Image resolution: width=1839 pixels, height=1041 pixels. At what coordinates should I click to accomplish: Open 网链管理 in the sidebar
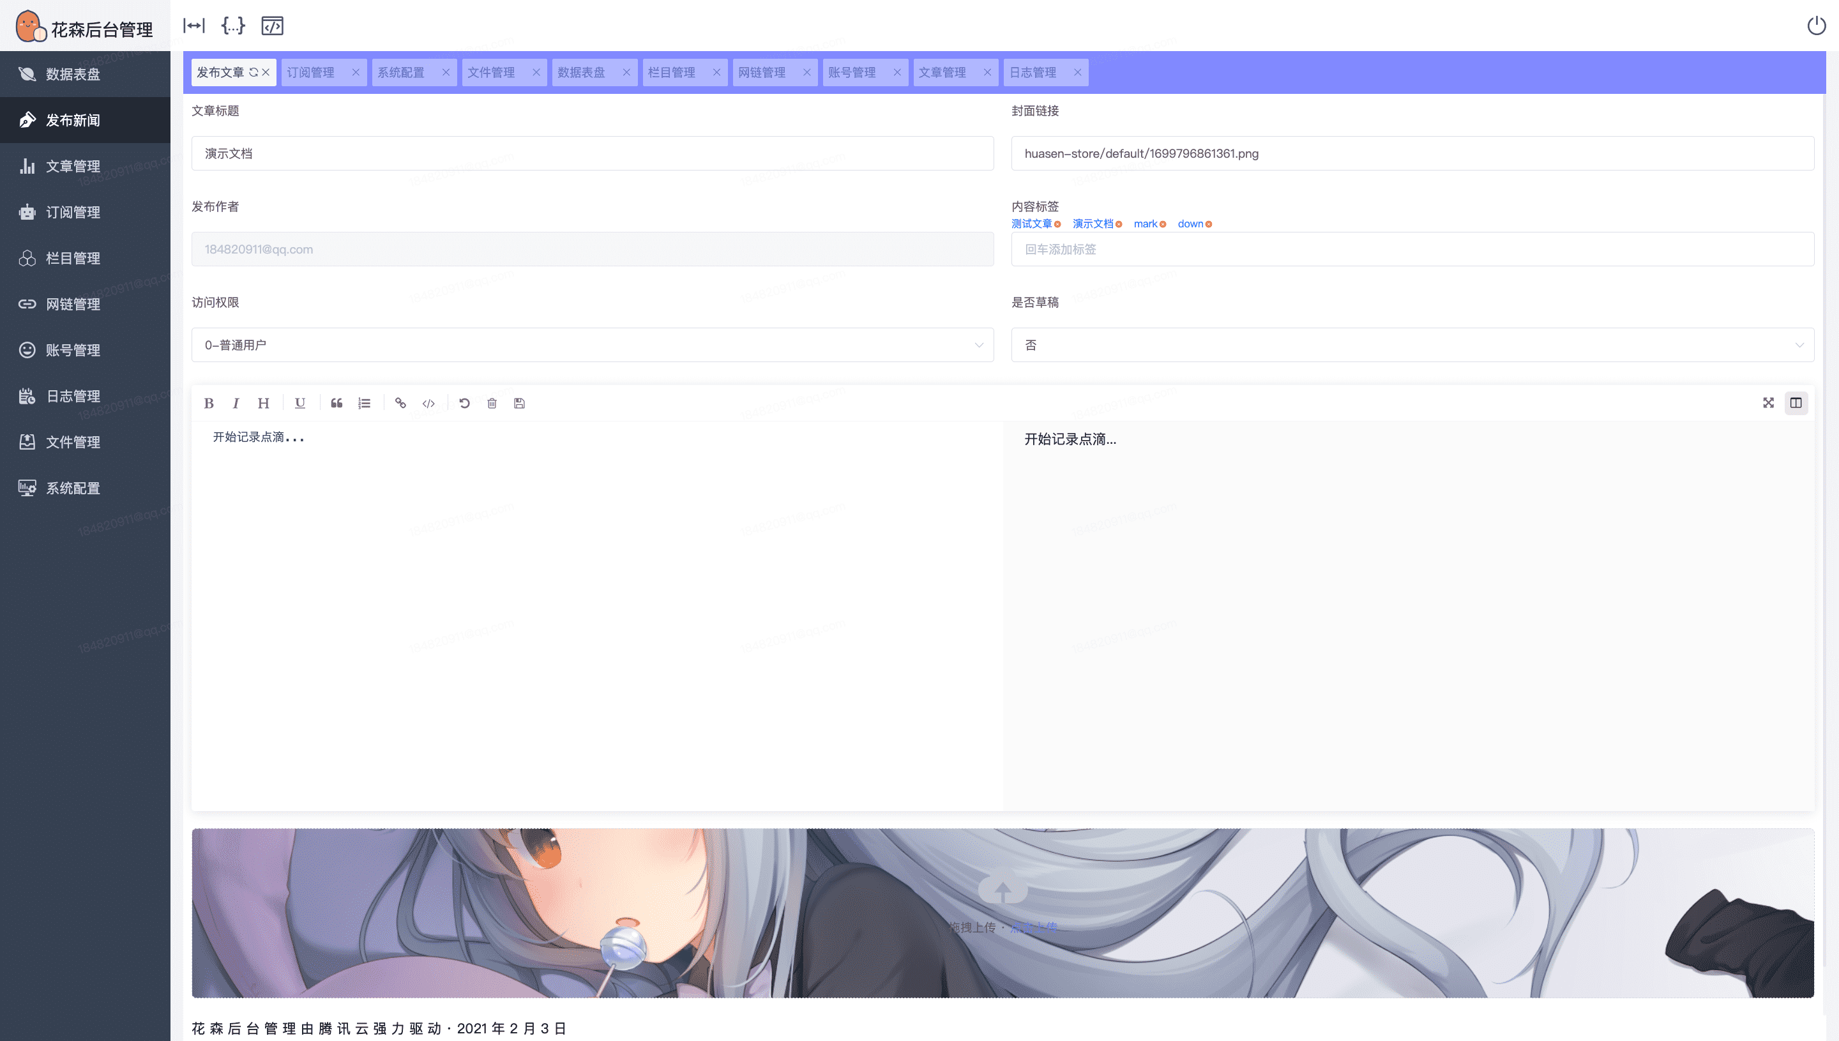[x=85, y=304]
